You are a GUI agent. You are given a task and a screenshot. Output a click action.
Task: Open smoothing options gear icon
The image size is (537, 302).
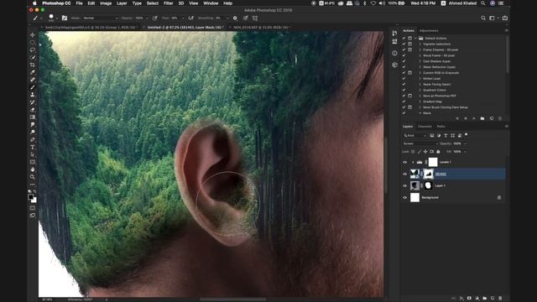click(x=235, y=18)
